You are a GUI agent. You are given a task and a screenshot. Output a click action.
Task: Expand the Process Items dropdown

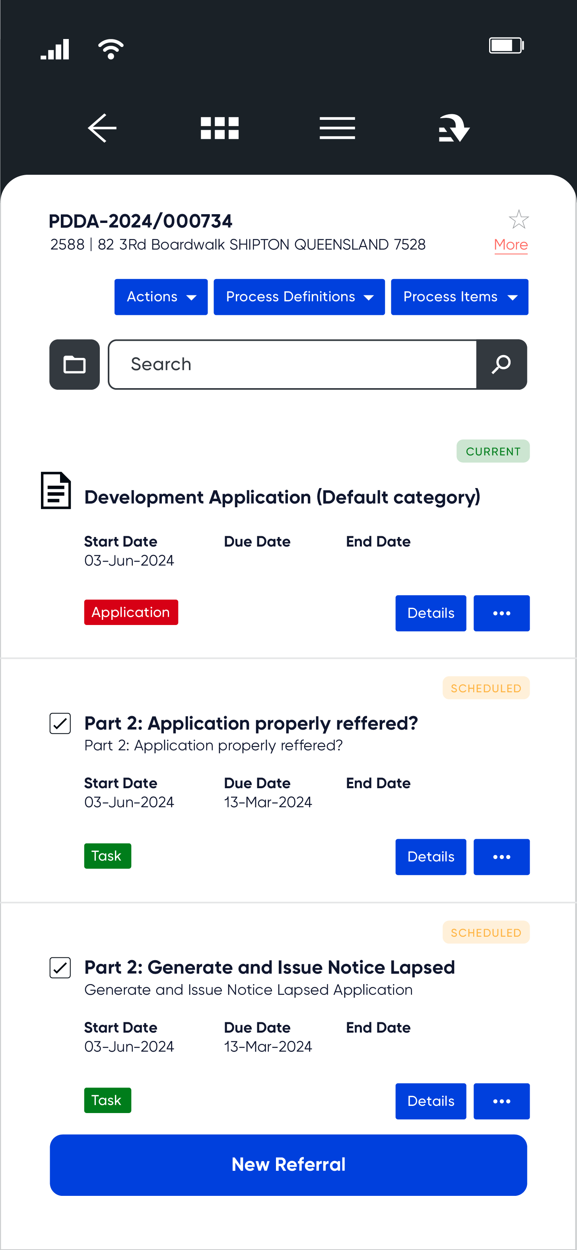(x=460, y=297)
